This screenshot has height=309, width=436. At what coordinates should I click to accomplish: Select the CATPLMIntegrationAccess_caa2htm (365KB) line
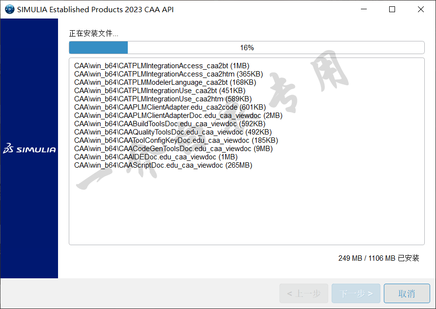169,74
